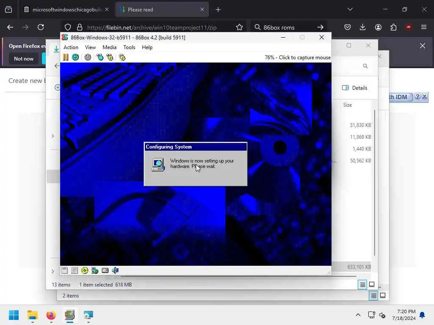Click the Configuring System dialog title bar
434x325 pixels.
click(195, 147)
